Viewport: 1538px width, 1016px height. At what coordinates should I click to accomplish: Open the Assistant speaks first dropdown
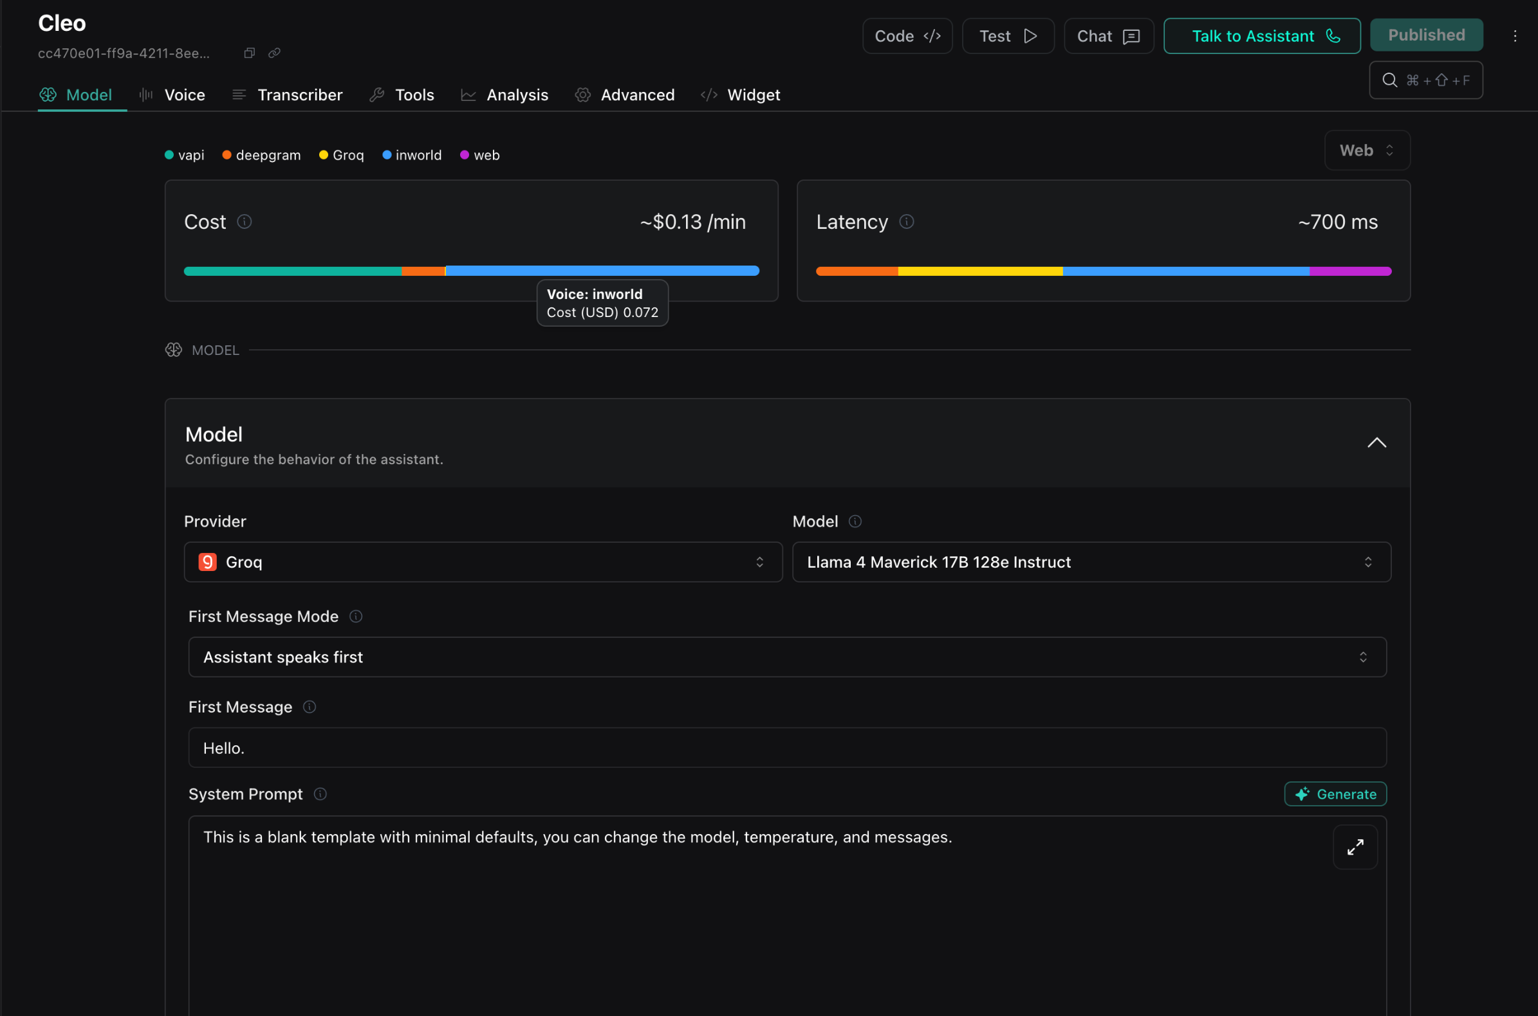[x=787, y=657]
